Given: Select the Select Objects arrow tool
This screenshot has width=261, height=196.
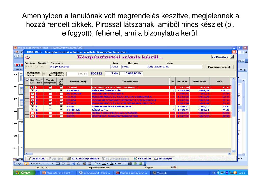Looking at the screenshot, I should point(26,164).
